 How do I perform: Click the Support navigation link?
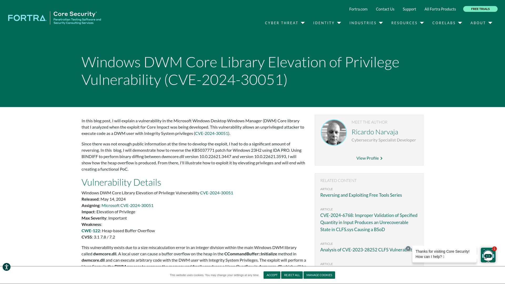(x=409, y=9)
